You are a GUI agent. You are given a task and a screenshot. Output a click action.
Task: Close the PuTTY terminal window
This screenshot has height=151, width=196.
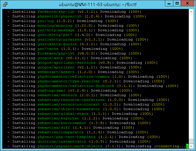187,3
